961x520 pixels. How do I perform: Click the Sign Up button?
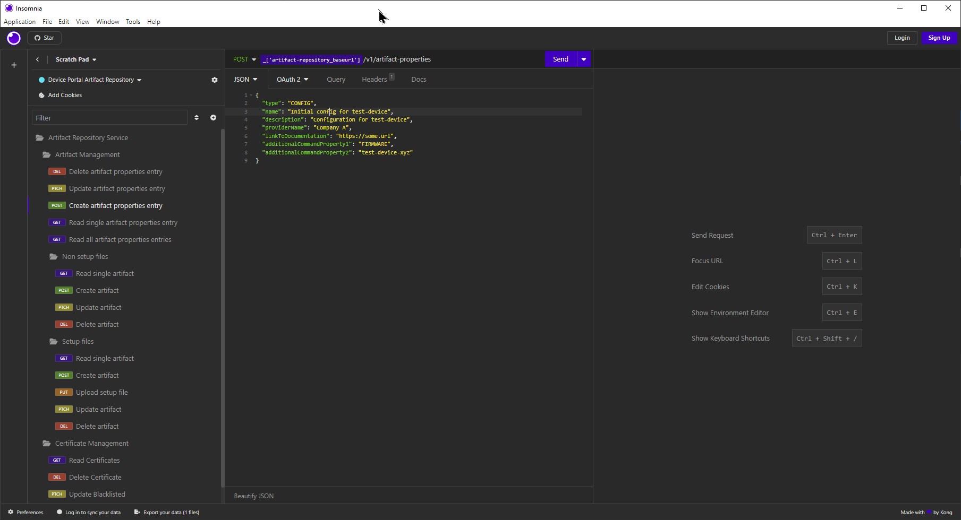point(939,38)
